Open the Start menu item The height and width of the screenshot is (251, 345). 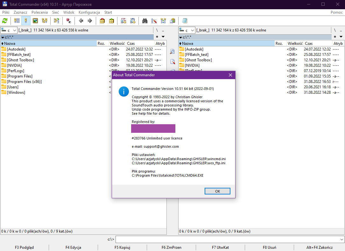tap(108, 12)
